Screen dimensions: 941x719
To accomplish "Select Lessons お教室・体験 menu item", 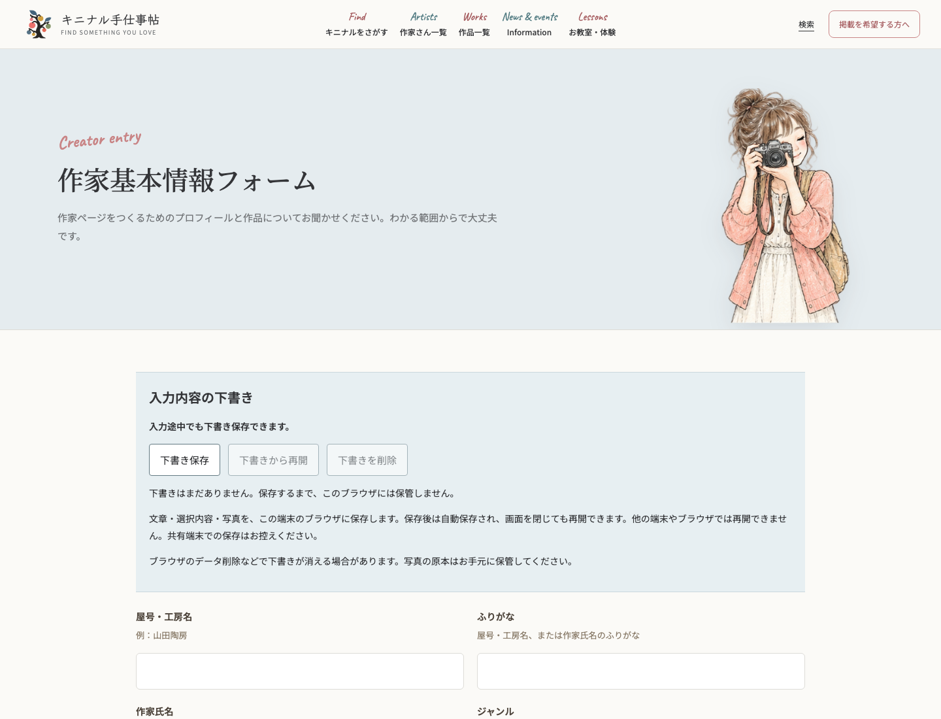I will coord(592,24).
